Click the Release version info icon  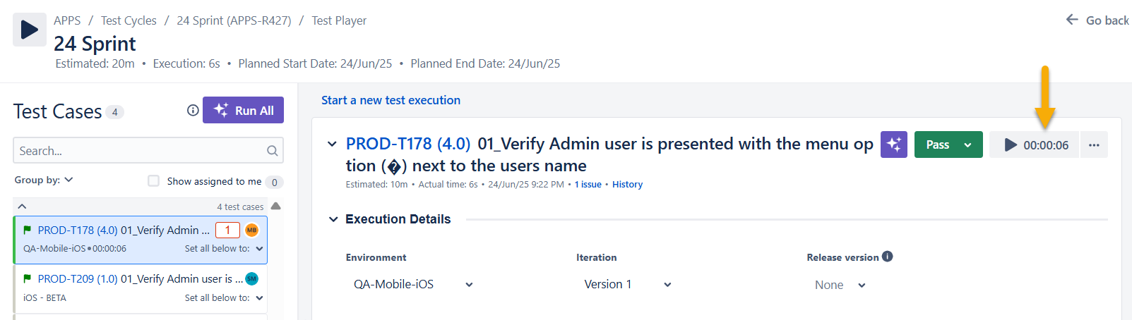click(888, 257)
